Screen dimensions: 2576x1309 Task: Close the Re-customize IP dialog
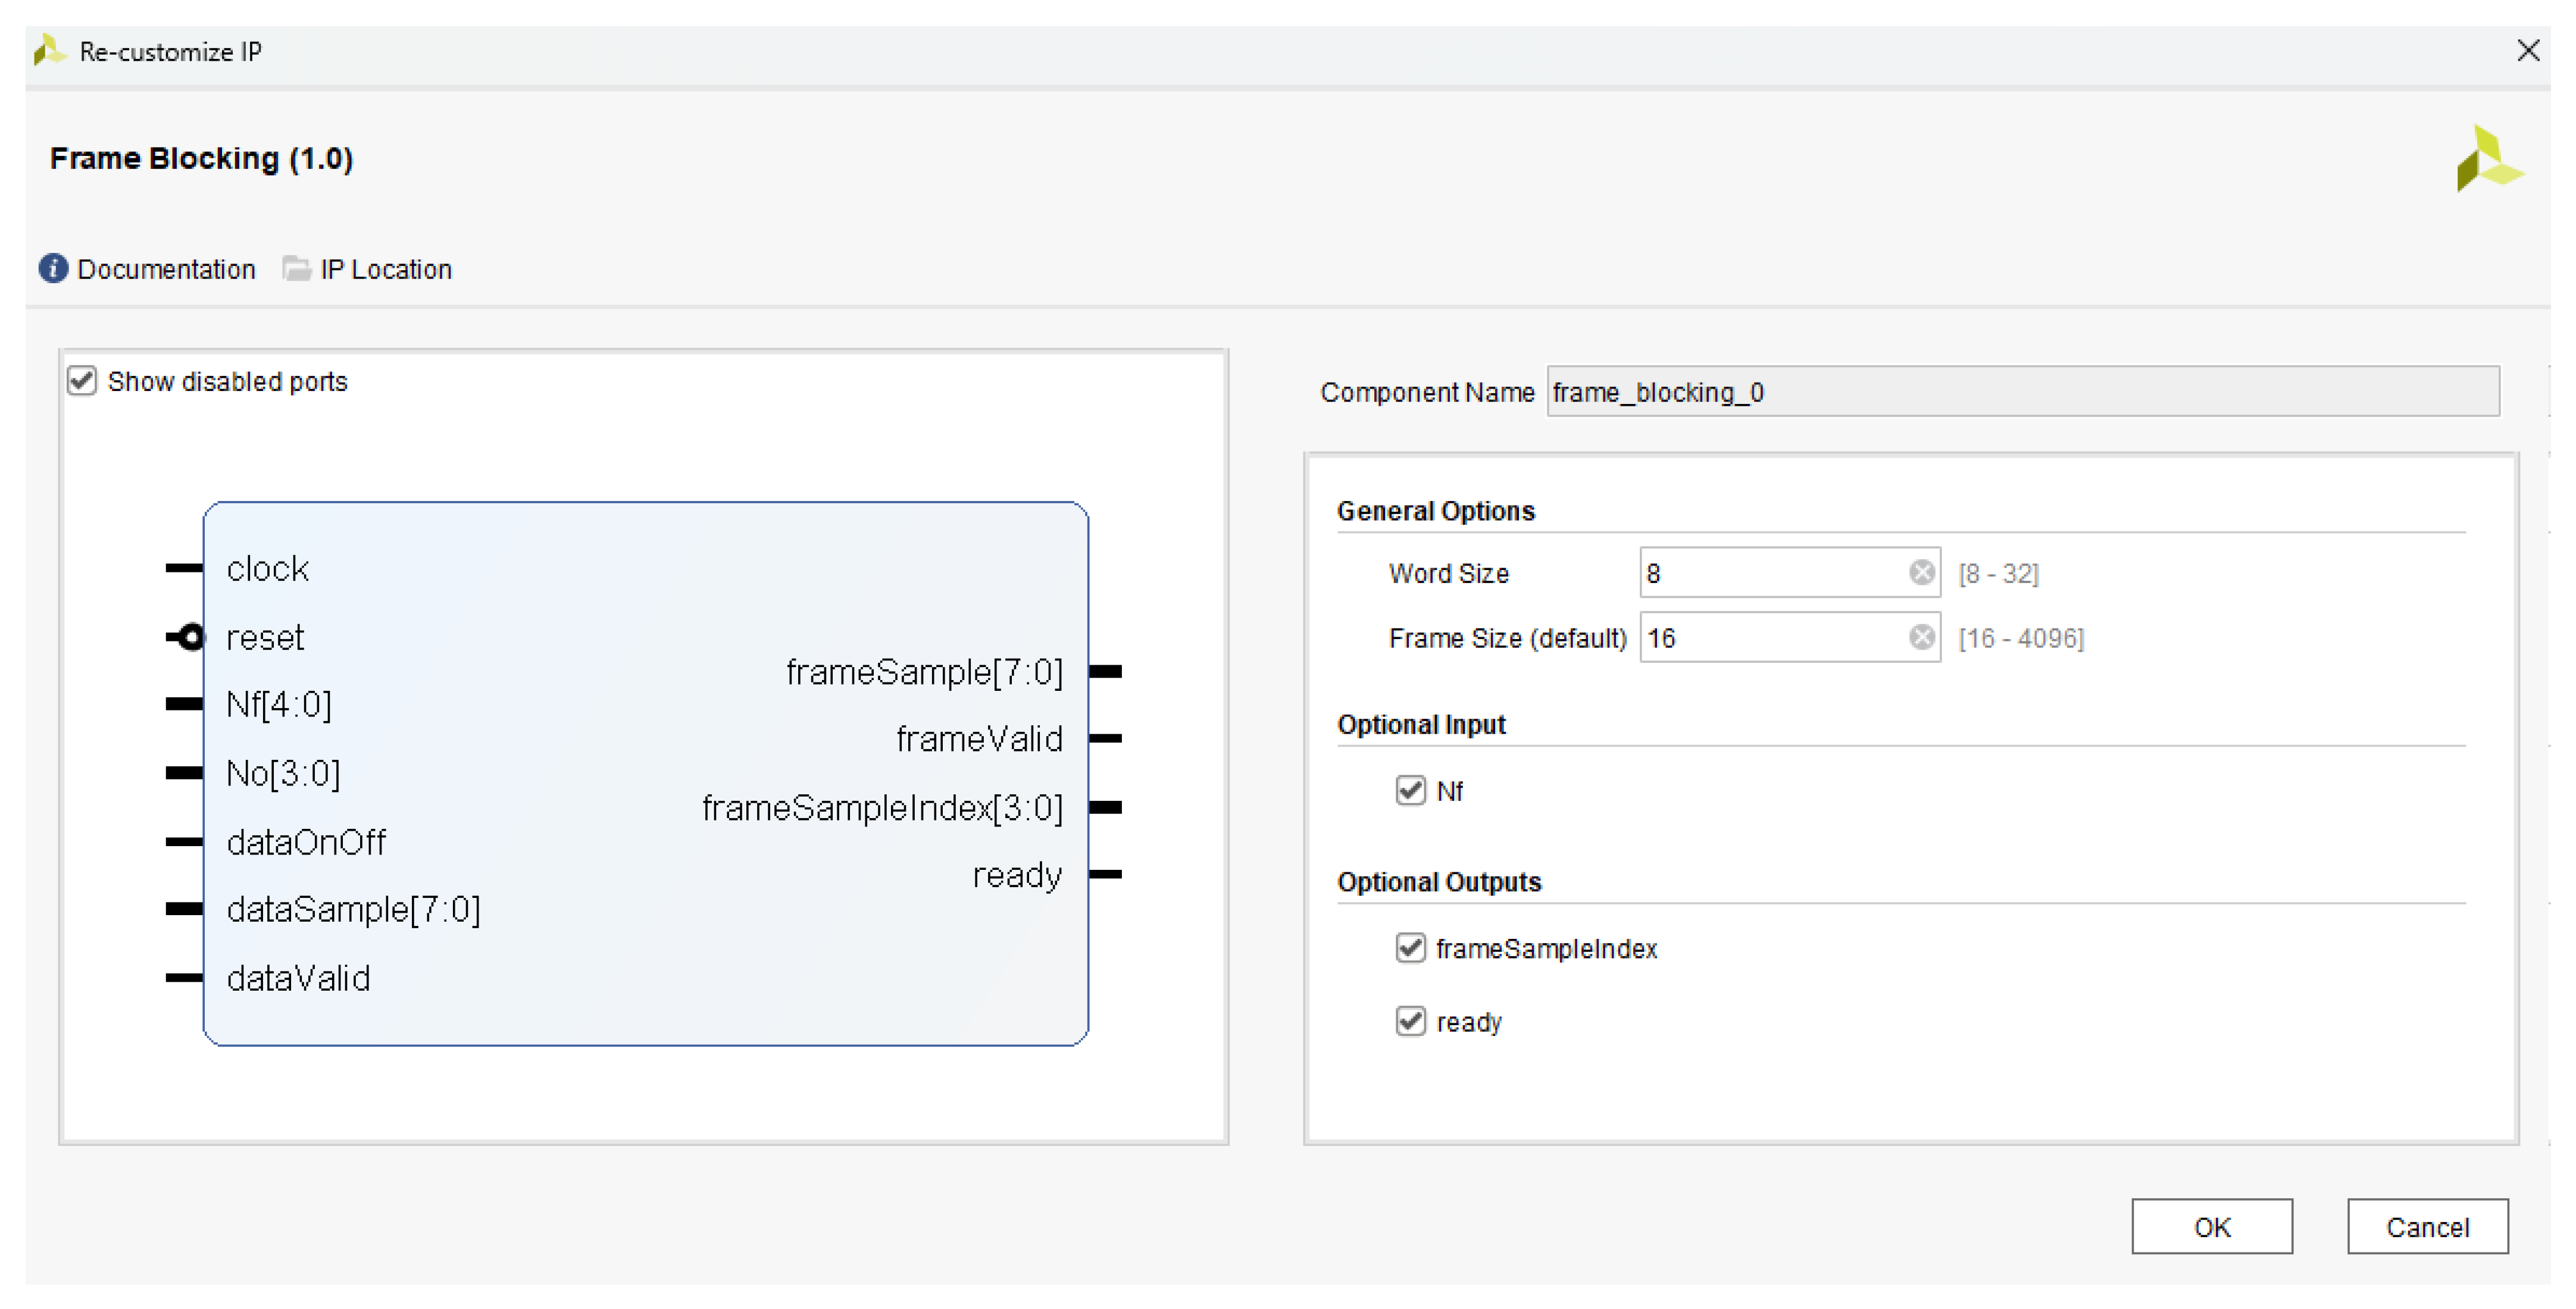2527,51
